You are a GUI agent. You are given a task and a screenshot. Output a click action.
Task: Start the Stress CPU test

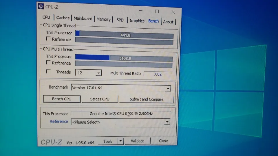point(100,99)
